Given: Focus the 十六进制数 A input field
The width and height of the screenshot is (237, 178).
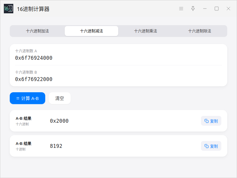Looking at the screenshot, I should (118, 58).
